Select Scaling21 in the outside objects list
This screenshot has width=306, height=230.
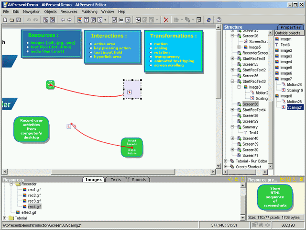click(295, 107)
